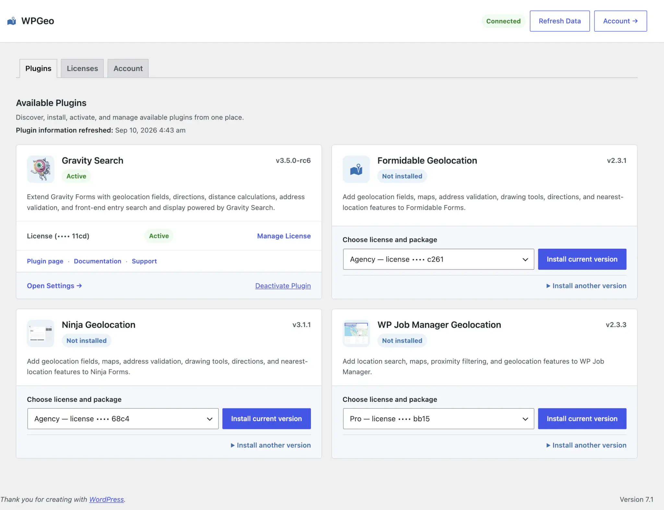Open WP Job Manager Geolocation license dropdown
Image resolution: width=664 pixels, height=510 pixels.
438,418
